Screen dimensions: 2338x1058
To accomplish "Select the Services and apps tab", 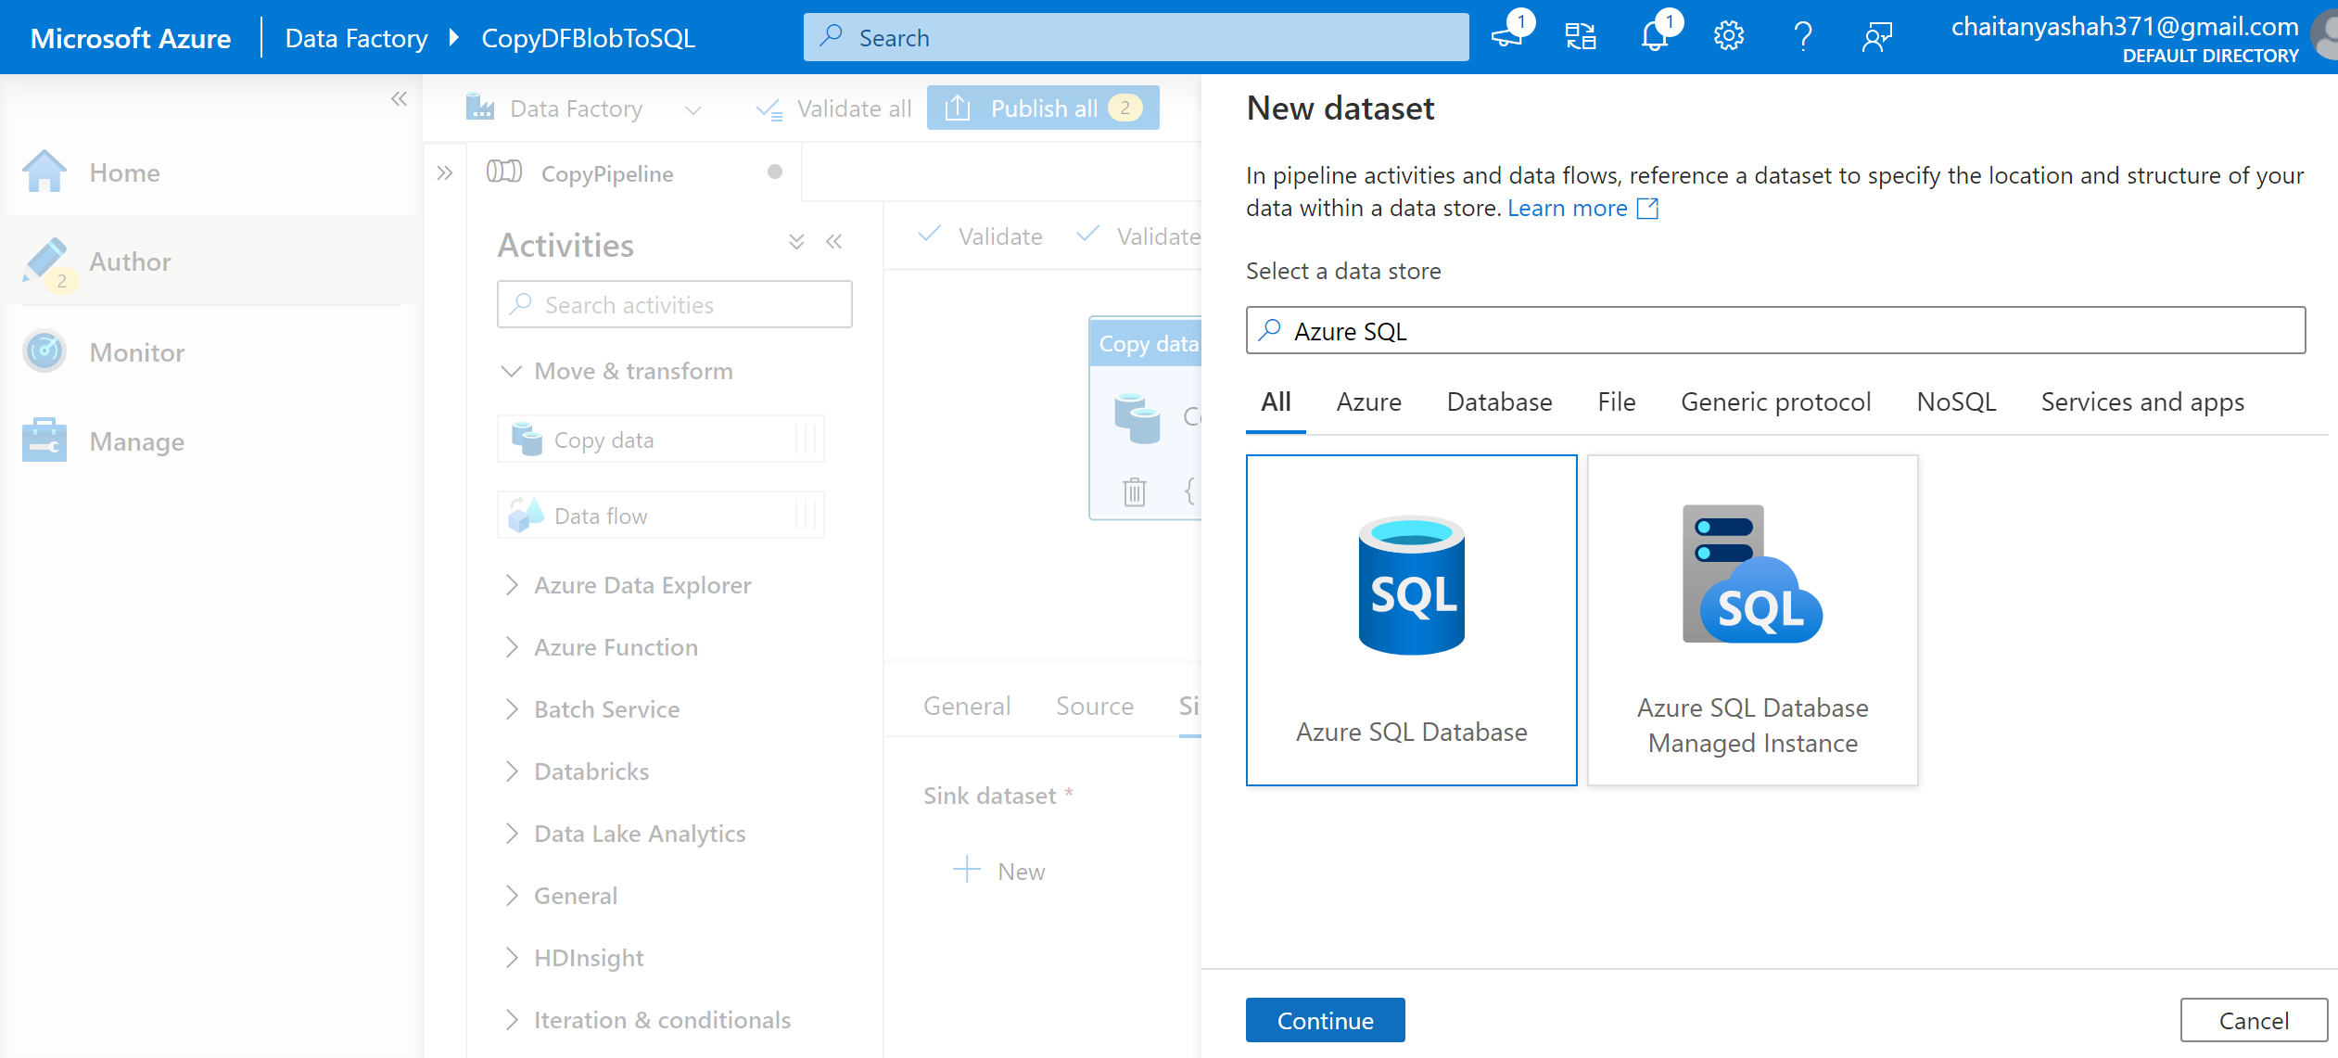I will click(x=2141, y=402).
